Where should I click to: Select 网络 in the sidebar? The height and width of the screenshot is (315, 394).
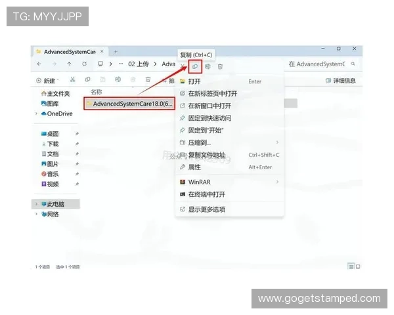point(50,215)
